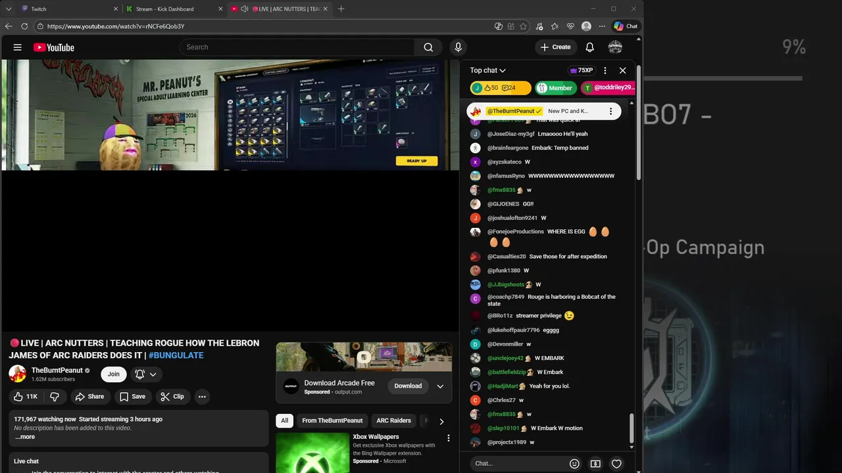This screenshot has width=842, height=473.
Task: Close the live chat panel
Action: point(622,70)
